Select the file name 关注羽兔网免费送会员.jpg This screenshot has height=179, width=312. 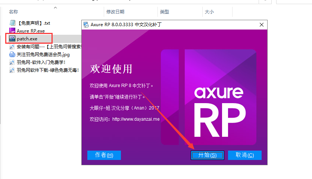coord(43,55)
